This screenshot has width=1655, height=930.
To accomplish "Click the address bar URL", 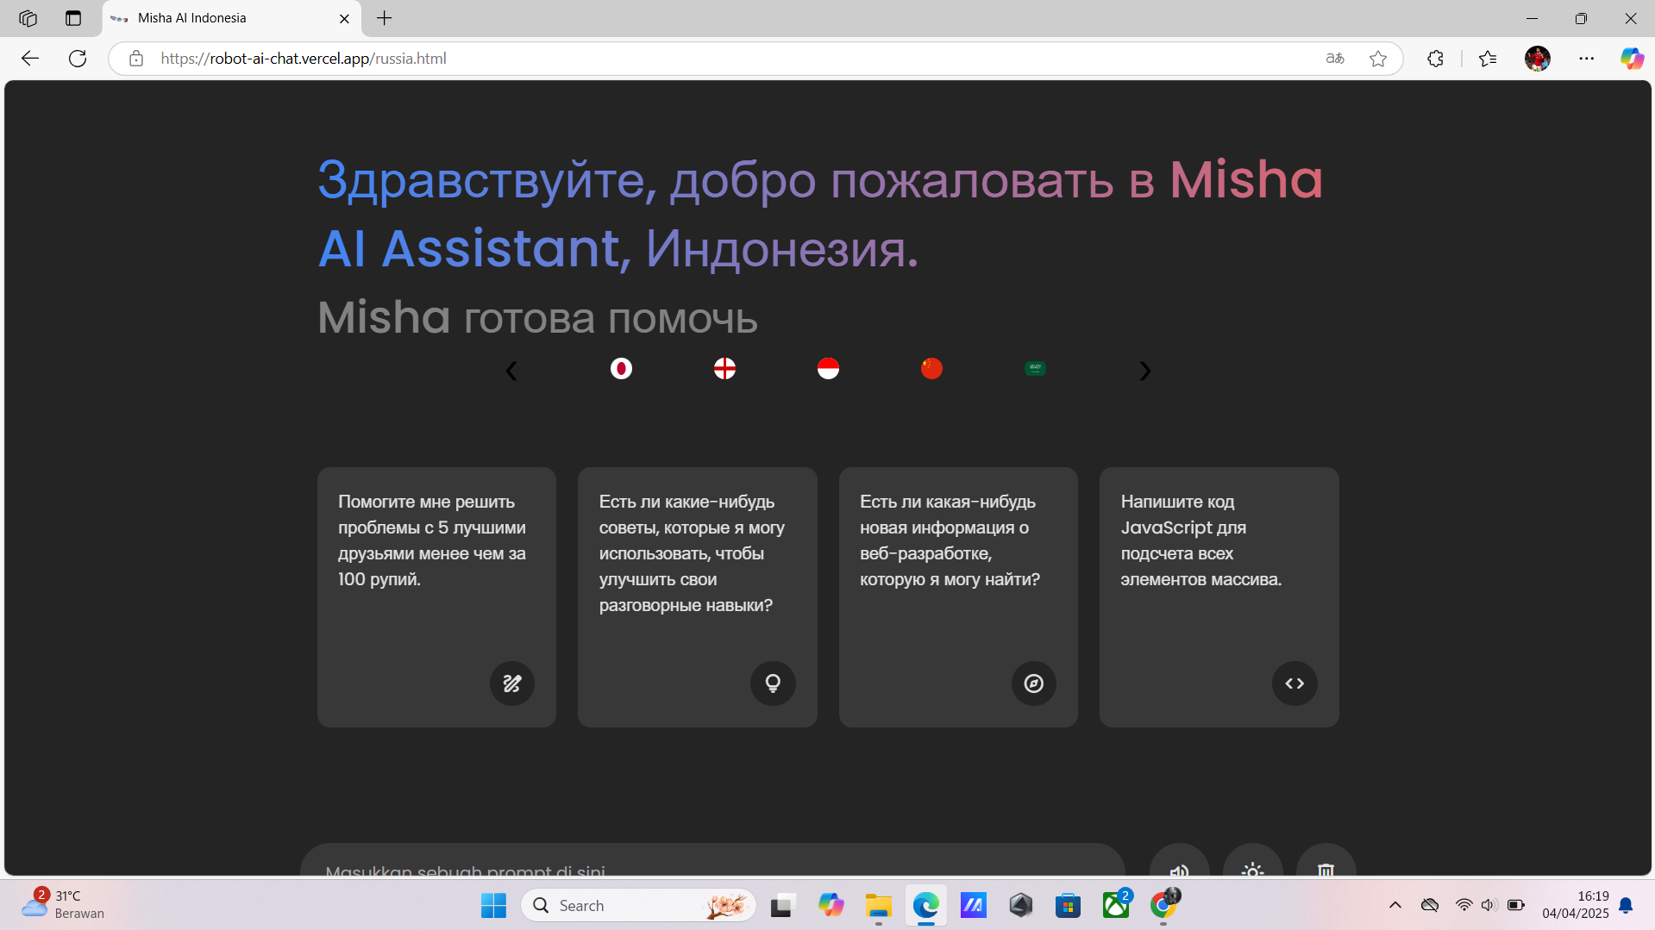I will 304,59.
